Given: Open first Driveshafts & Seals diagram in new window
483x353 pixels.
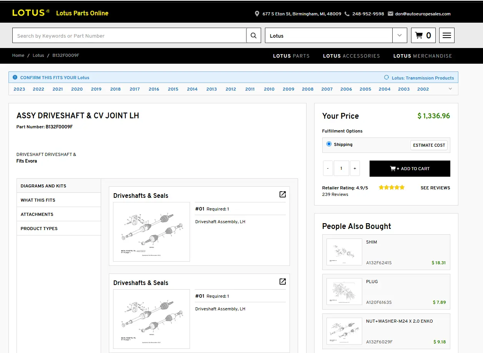Looking at the screenshot, I should pos(283,194).
